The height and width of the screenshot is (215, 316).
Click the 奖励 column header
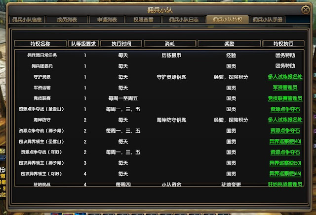click(229, 44)
